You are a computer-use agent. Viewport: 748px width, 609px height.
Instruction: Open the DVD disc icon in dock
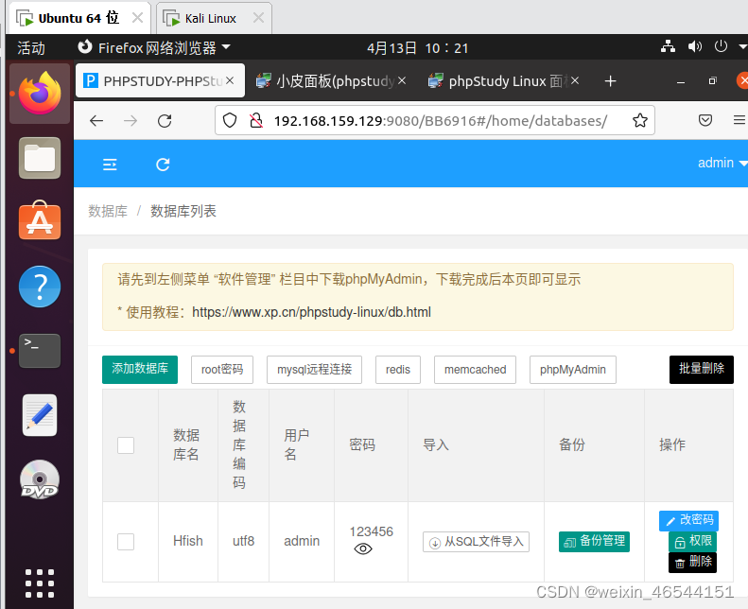point(40,479)
